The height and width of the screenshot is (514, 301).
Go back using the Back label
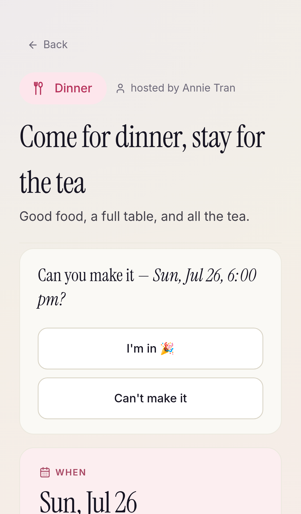(55, 45)
